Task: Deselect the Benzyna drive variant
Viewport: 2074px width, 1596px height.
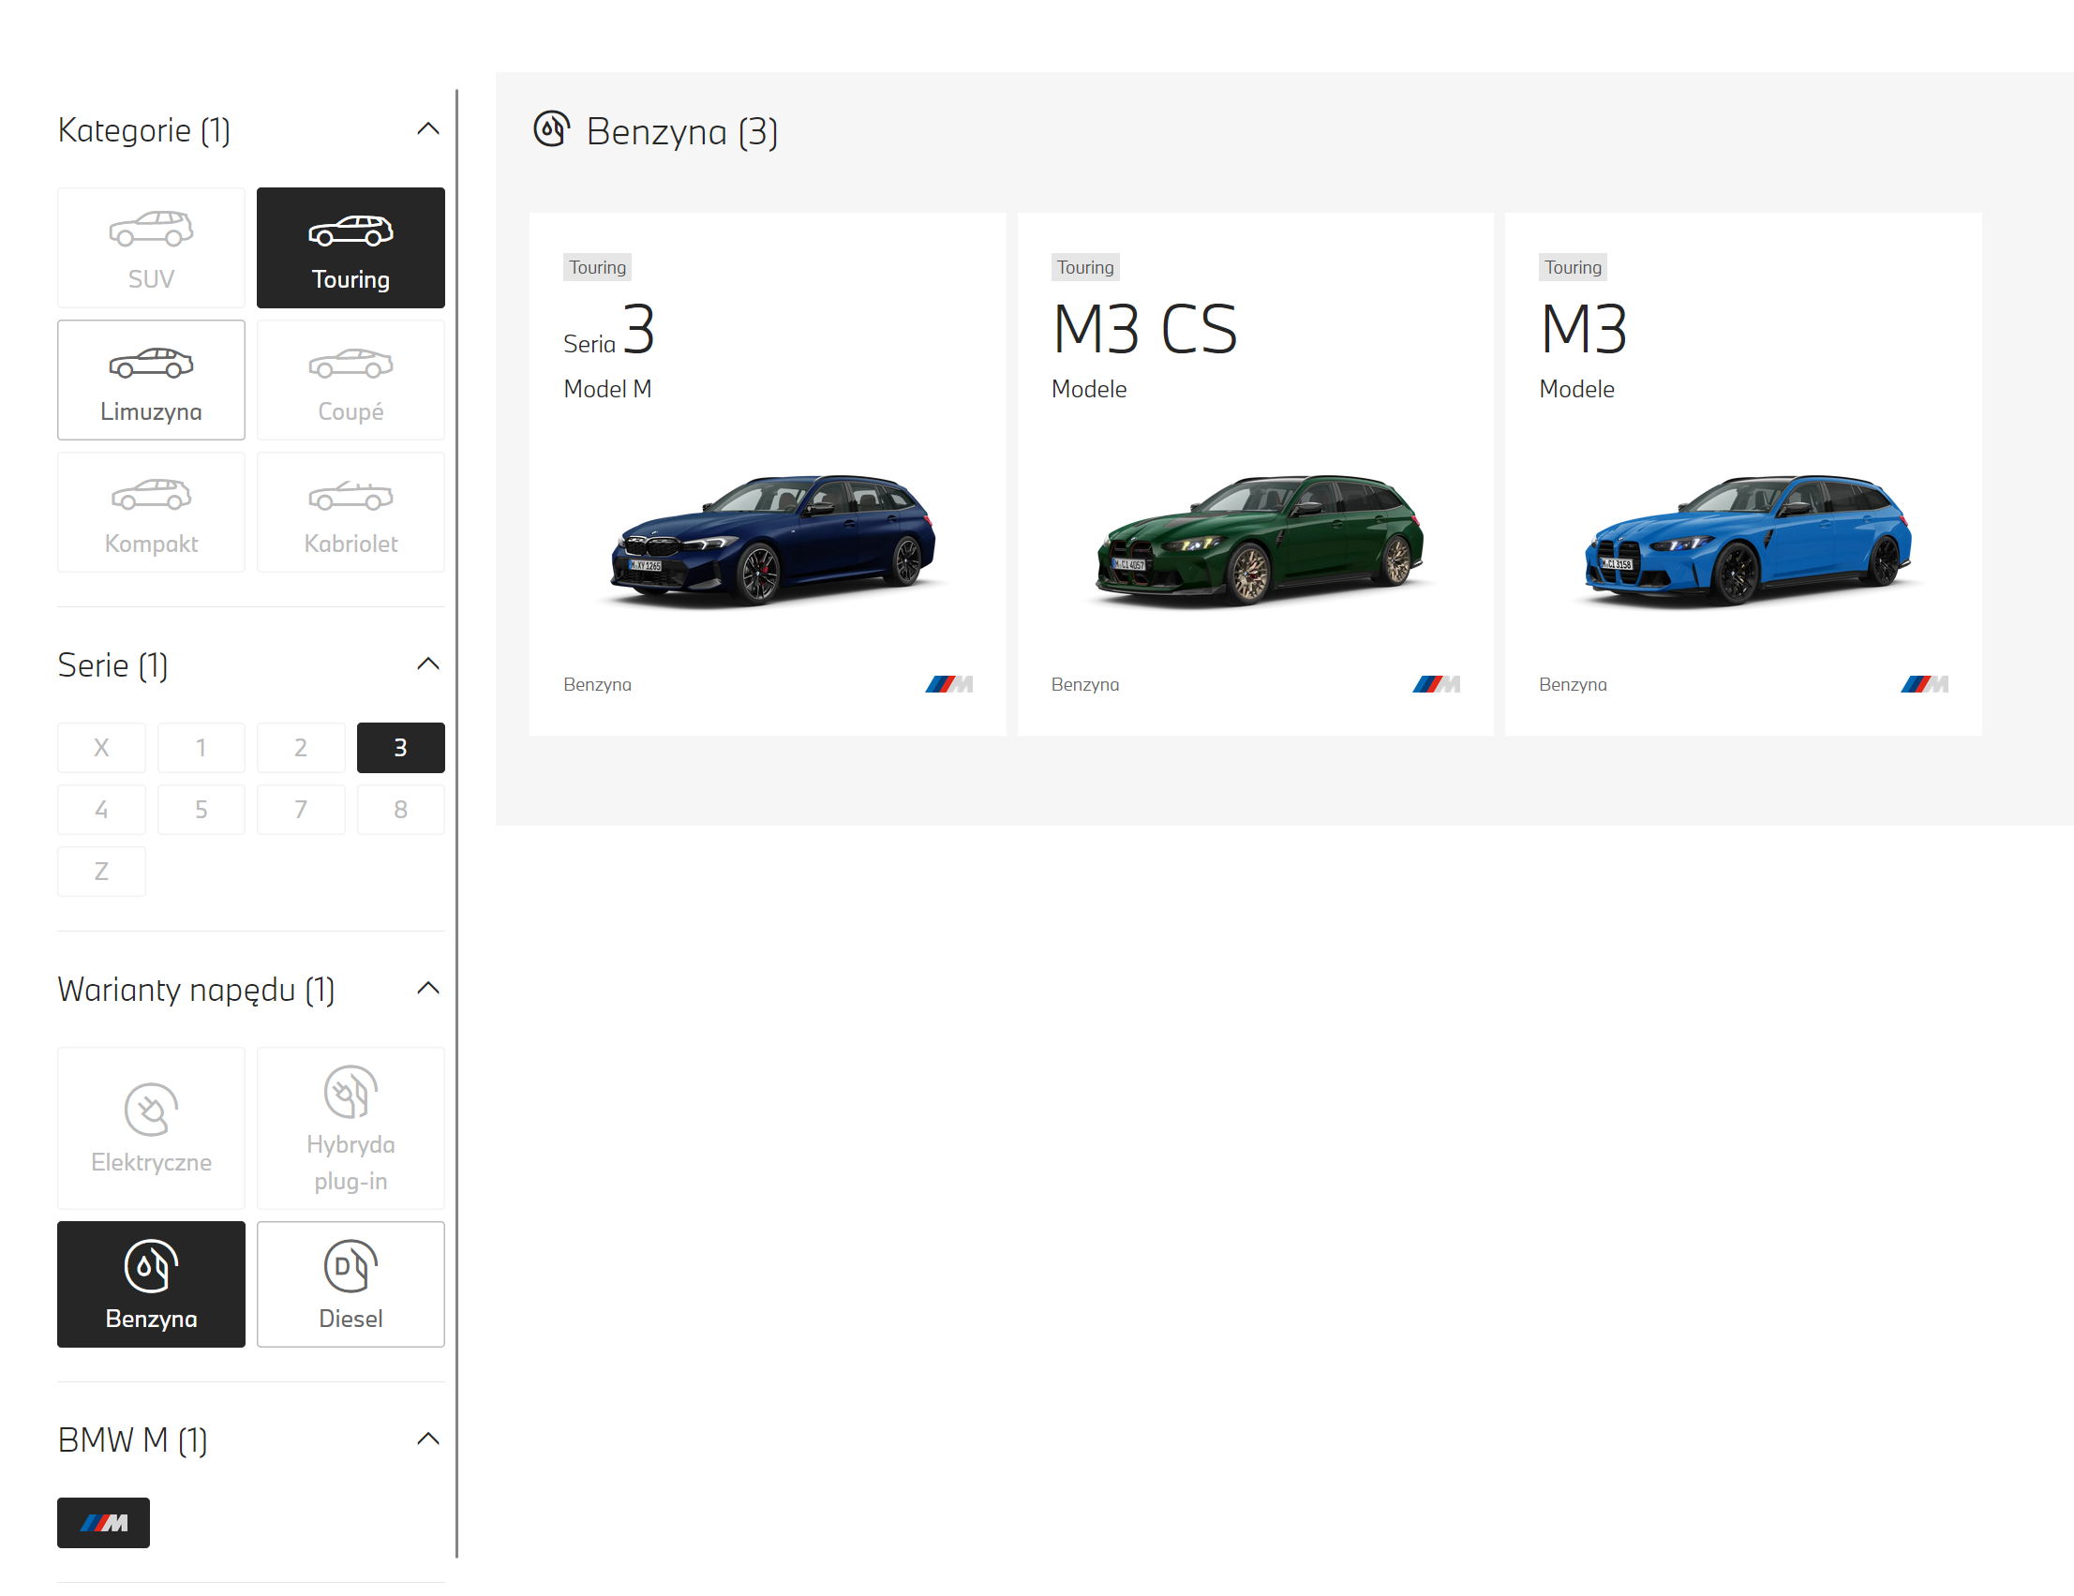Action: [x=151, y=1284]
